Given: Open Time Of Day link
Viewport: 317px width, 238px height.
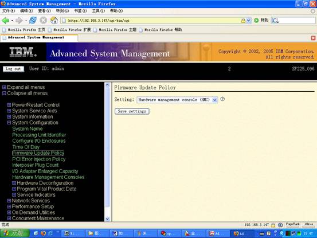Looking at the screenshot, I should click(x=26, y=147).
